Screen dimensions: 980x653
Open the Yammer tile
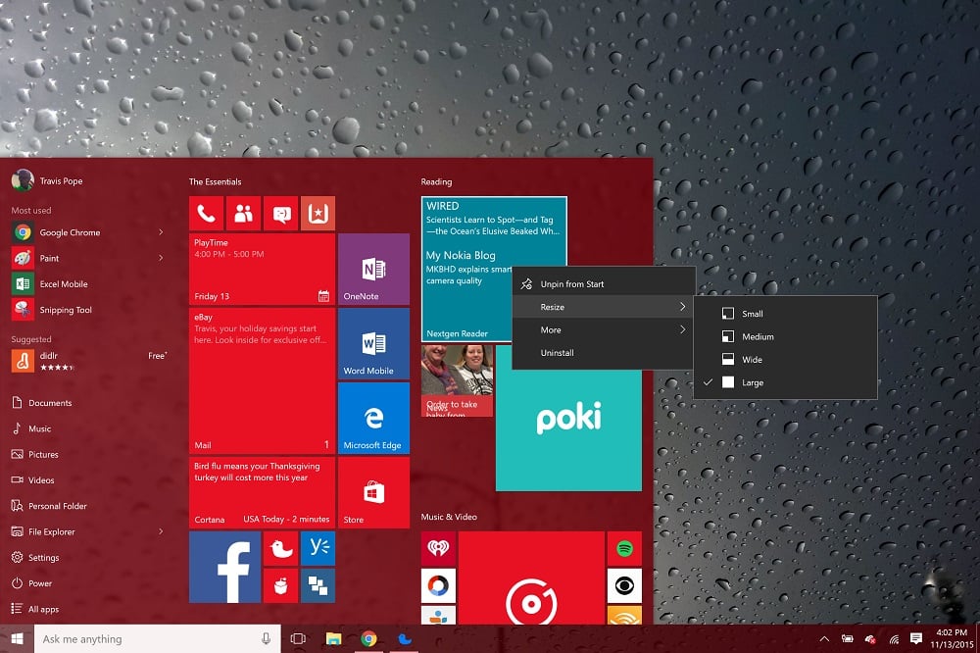click(318, 548)
